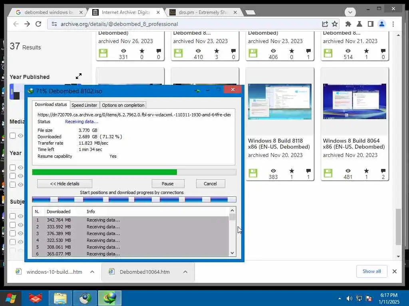
Task: Go forward in Chrome browser
Action: [27, 24]
